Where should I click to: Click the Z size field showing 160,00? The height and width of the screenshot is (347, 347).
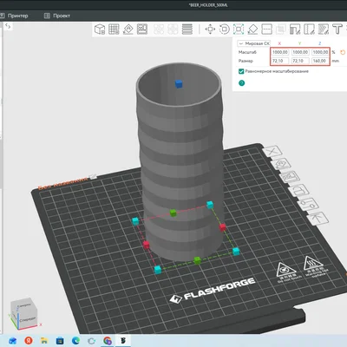(320, 61)
